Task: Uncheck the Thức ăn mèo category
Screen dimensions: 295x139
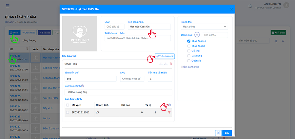Action: click(189, 41)
